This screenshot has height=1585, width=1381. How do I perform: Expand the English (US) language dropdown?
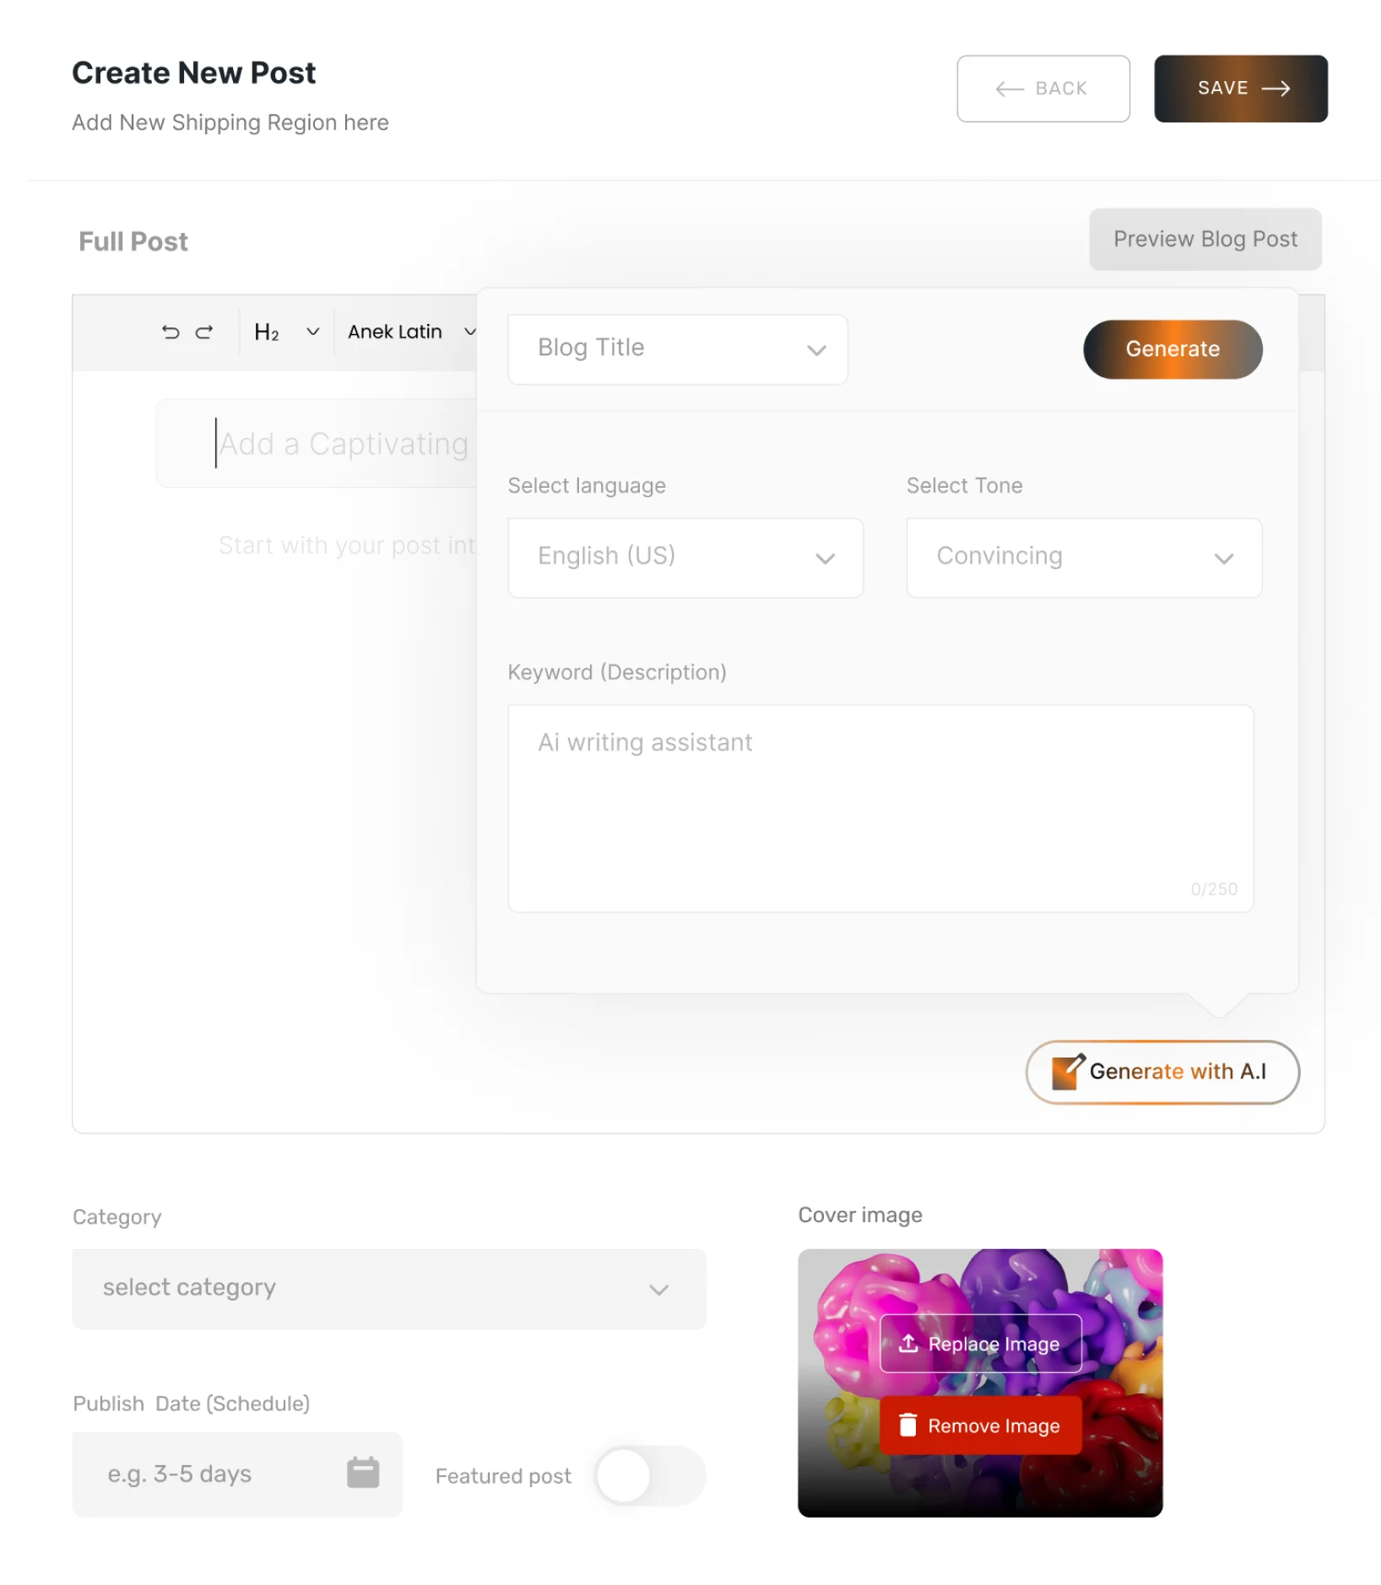(685, 558)
